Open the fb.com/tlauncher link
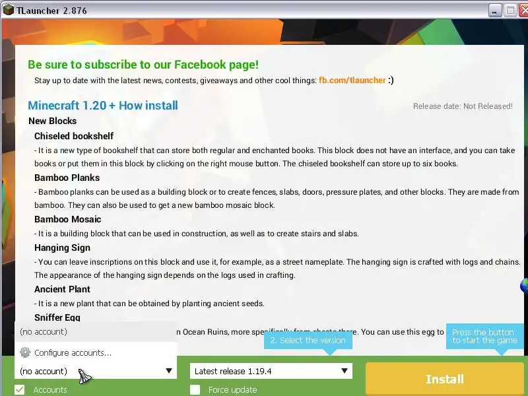The image size is (528, 396). (x=352, y=81)
